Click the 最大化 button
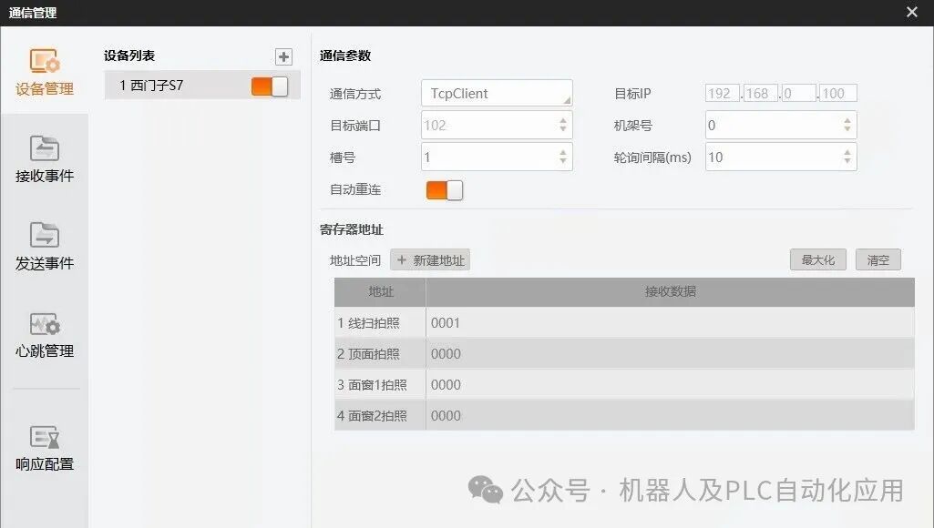This screenshot has height=528, width=934. (x=818, y=260)
